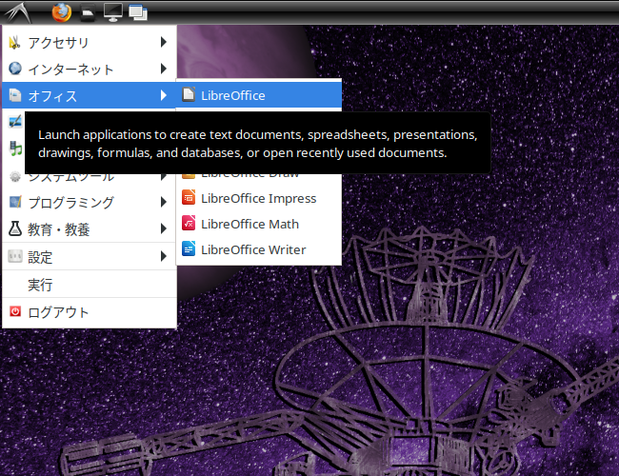Click the gear icon for システムツール

pos(15,176)
